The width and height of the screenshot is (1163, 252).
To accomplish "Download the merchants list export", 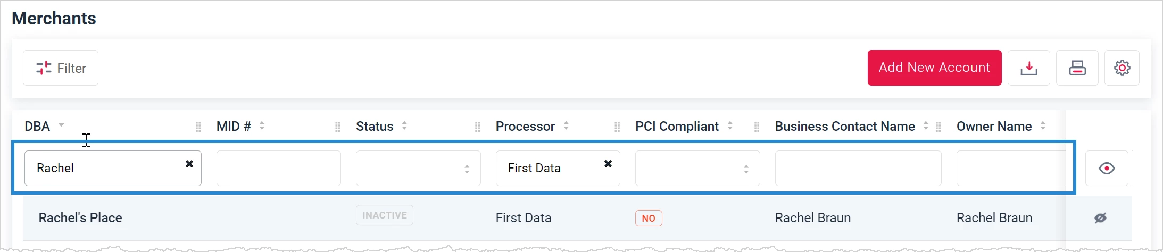I will (1028, 68).
